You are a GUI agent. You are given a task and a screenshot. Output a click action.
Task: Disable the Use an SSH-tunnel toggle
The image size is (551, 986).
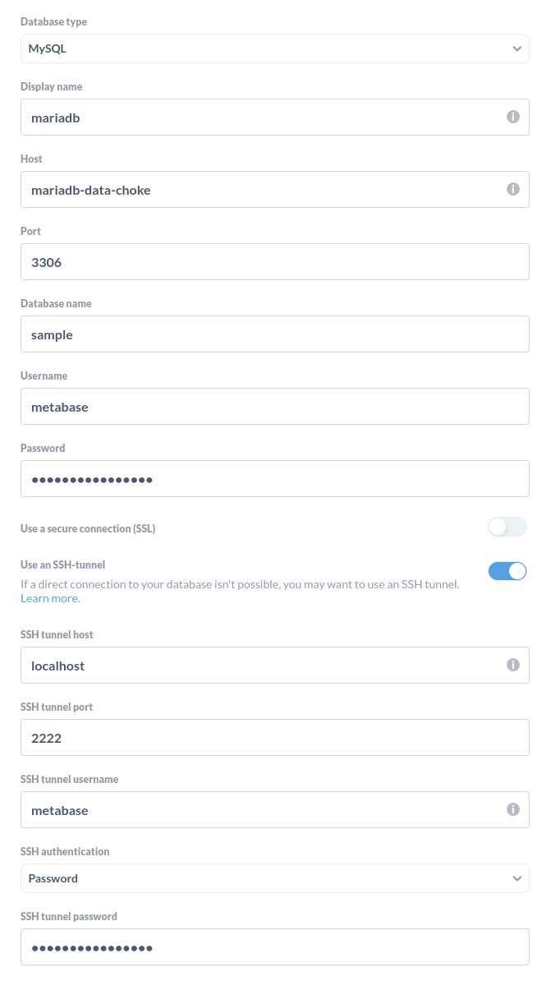tap(507, 570)
